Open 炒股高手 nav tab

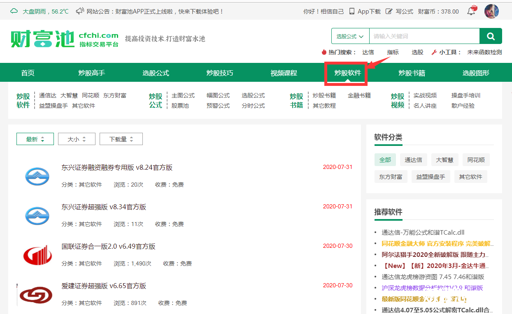tap(92, 73)
